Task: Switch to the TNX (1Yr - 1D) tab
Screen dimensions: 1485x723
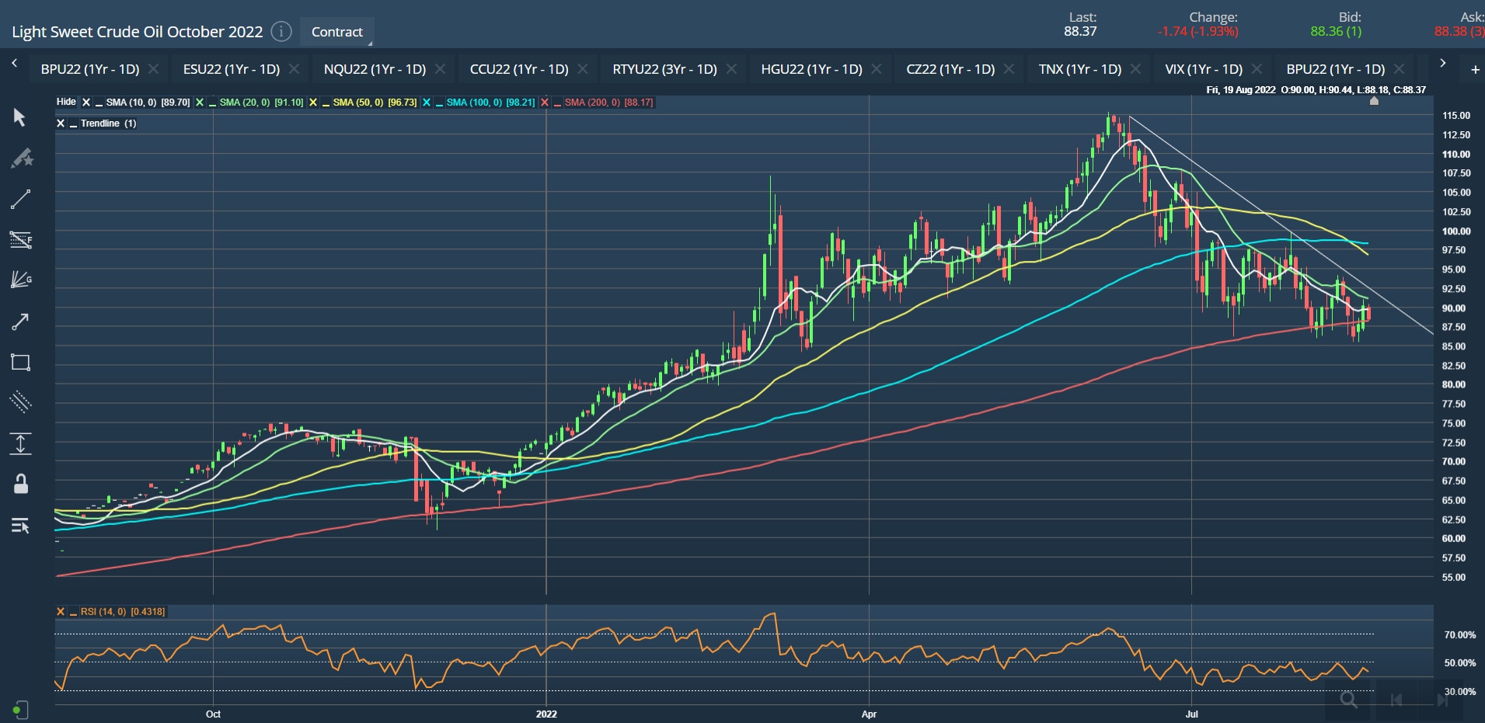Action: (x=1080, y=69)
